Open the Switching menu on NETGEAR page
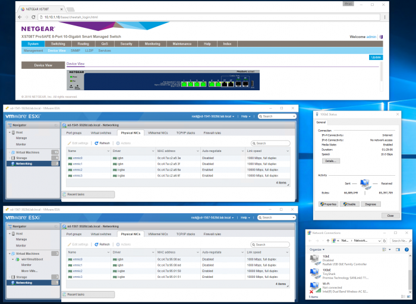 coord(58,44)
